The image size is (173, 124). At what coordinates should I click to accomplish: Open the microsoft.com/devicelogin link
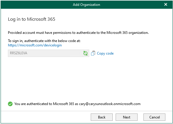point(35,45)
